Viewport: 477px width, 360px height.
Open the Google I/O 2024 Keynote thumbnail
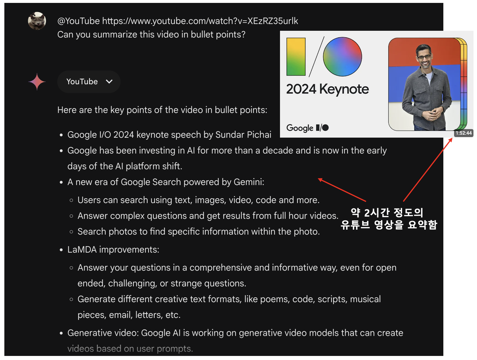coord(377,84)
